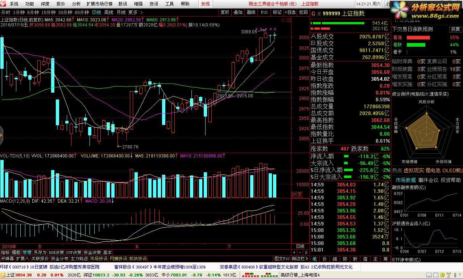Click the 日线 label at chart corner
Screen dimensions: 463x279
pos(300,246)
